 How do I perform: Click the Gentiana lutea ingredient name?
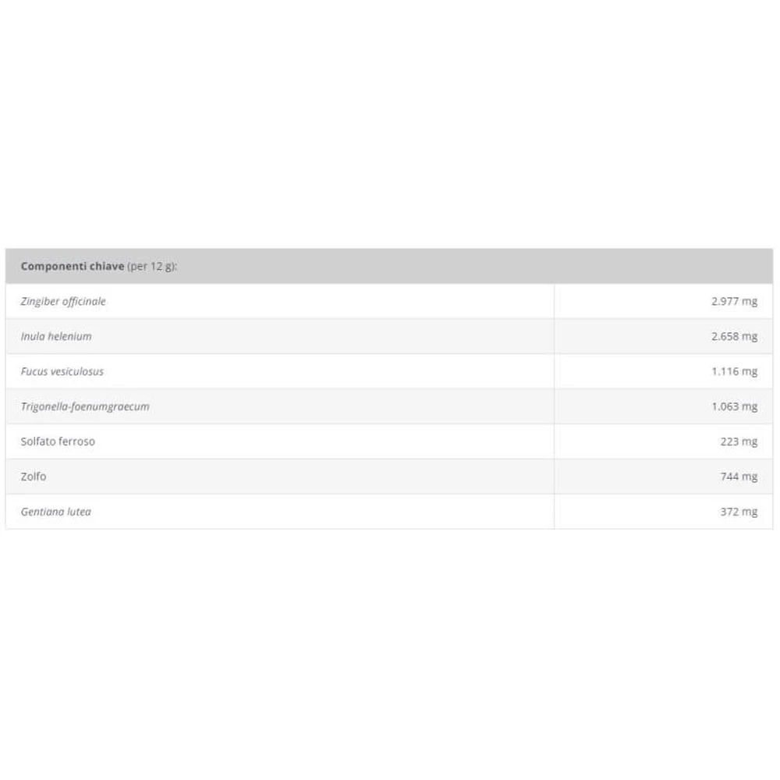coord(55,512)
